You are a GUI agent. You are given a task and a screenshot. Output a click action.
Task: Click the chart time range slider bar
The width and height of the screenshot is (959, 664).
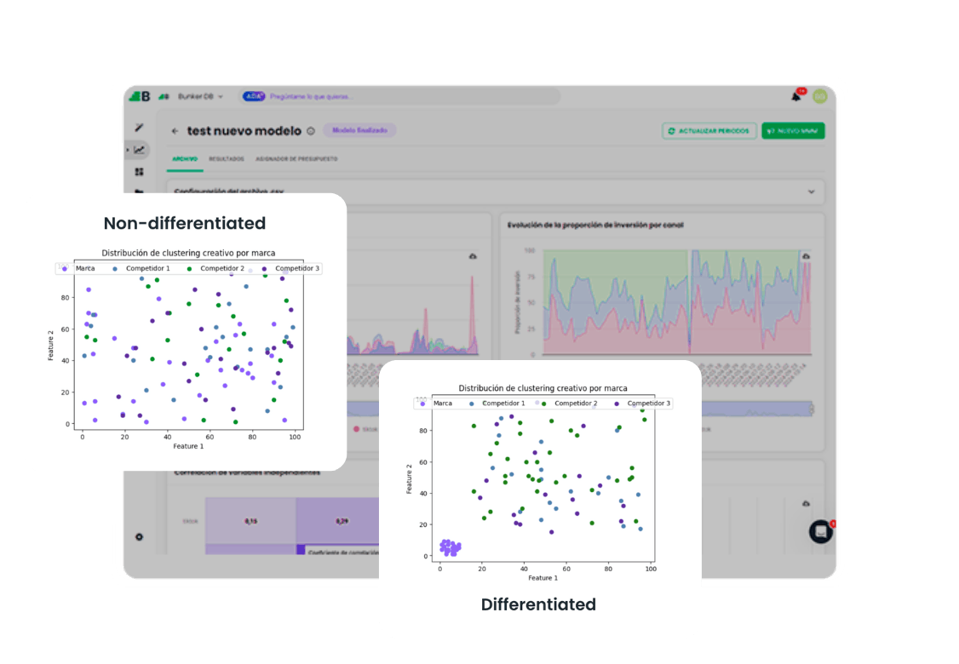coord(756,409)
